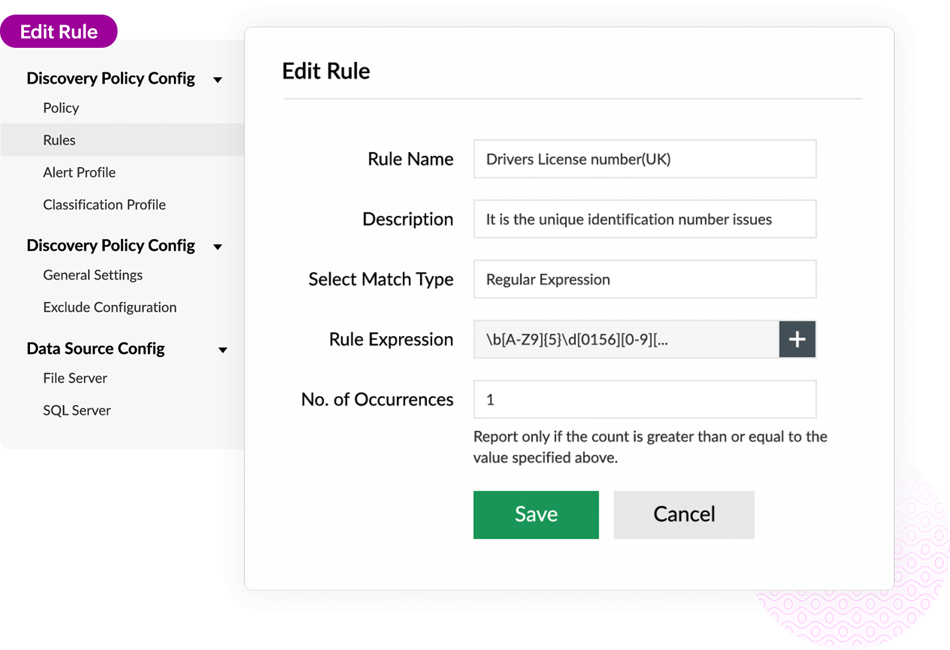Select Rules in the sidebar
950x650 pixels.
point(122,140)
